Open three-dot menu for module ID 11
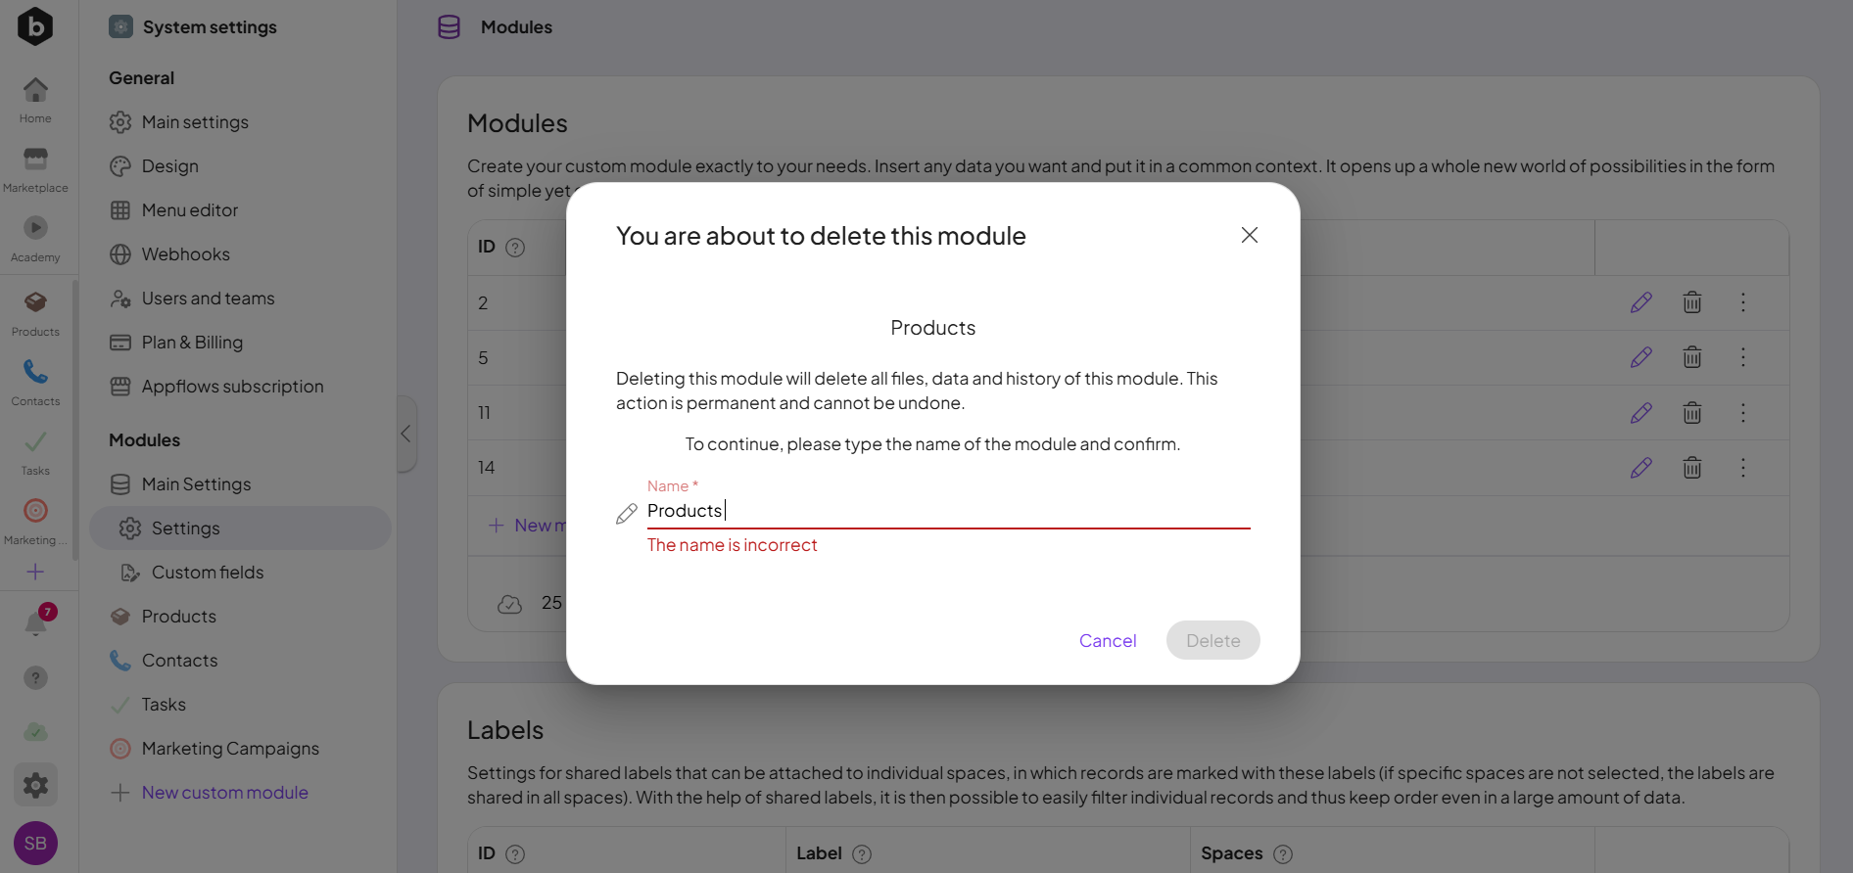 pos(1742,413)
